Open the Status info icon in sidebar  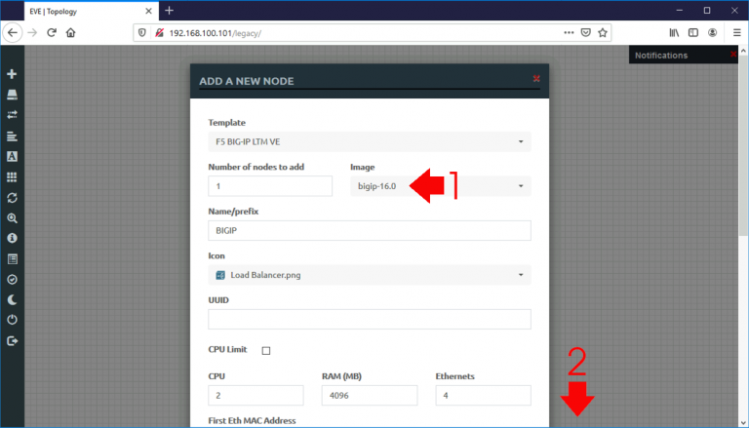(x=12, y=238)
